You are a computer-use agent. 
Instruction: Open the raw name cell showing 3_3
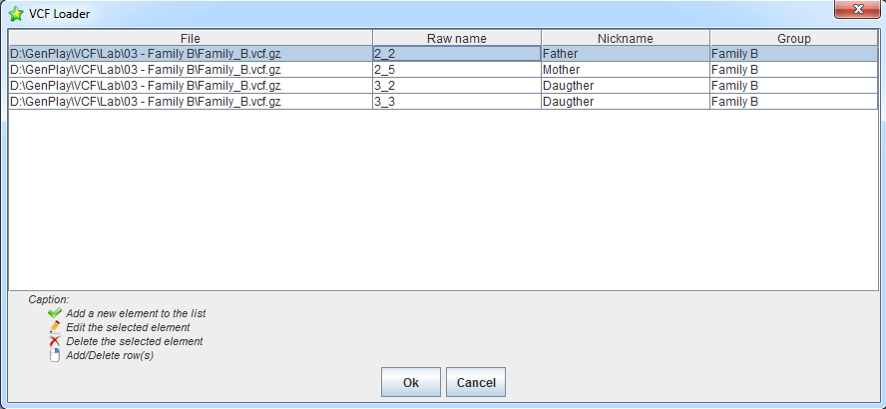coord(456,102)
